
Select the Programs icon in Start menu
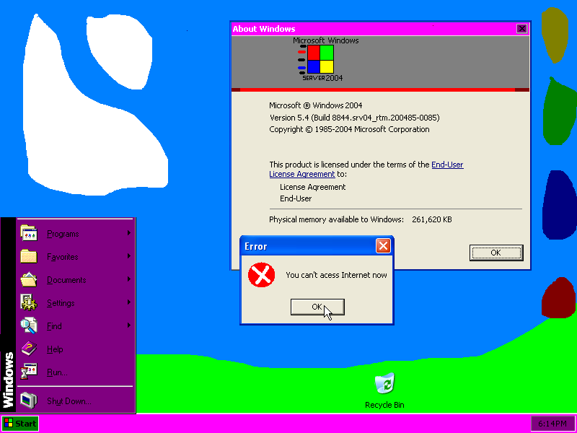pos(29,233)
